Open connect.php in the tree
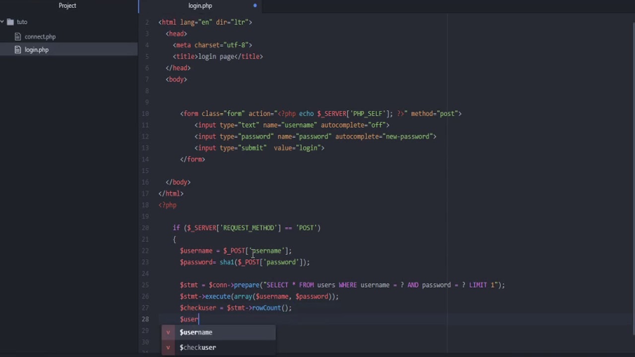Image resolution: width=635 pixels, height=357 pixels. [x=40, y=37]
